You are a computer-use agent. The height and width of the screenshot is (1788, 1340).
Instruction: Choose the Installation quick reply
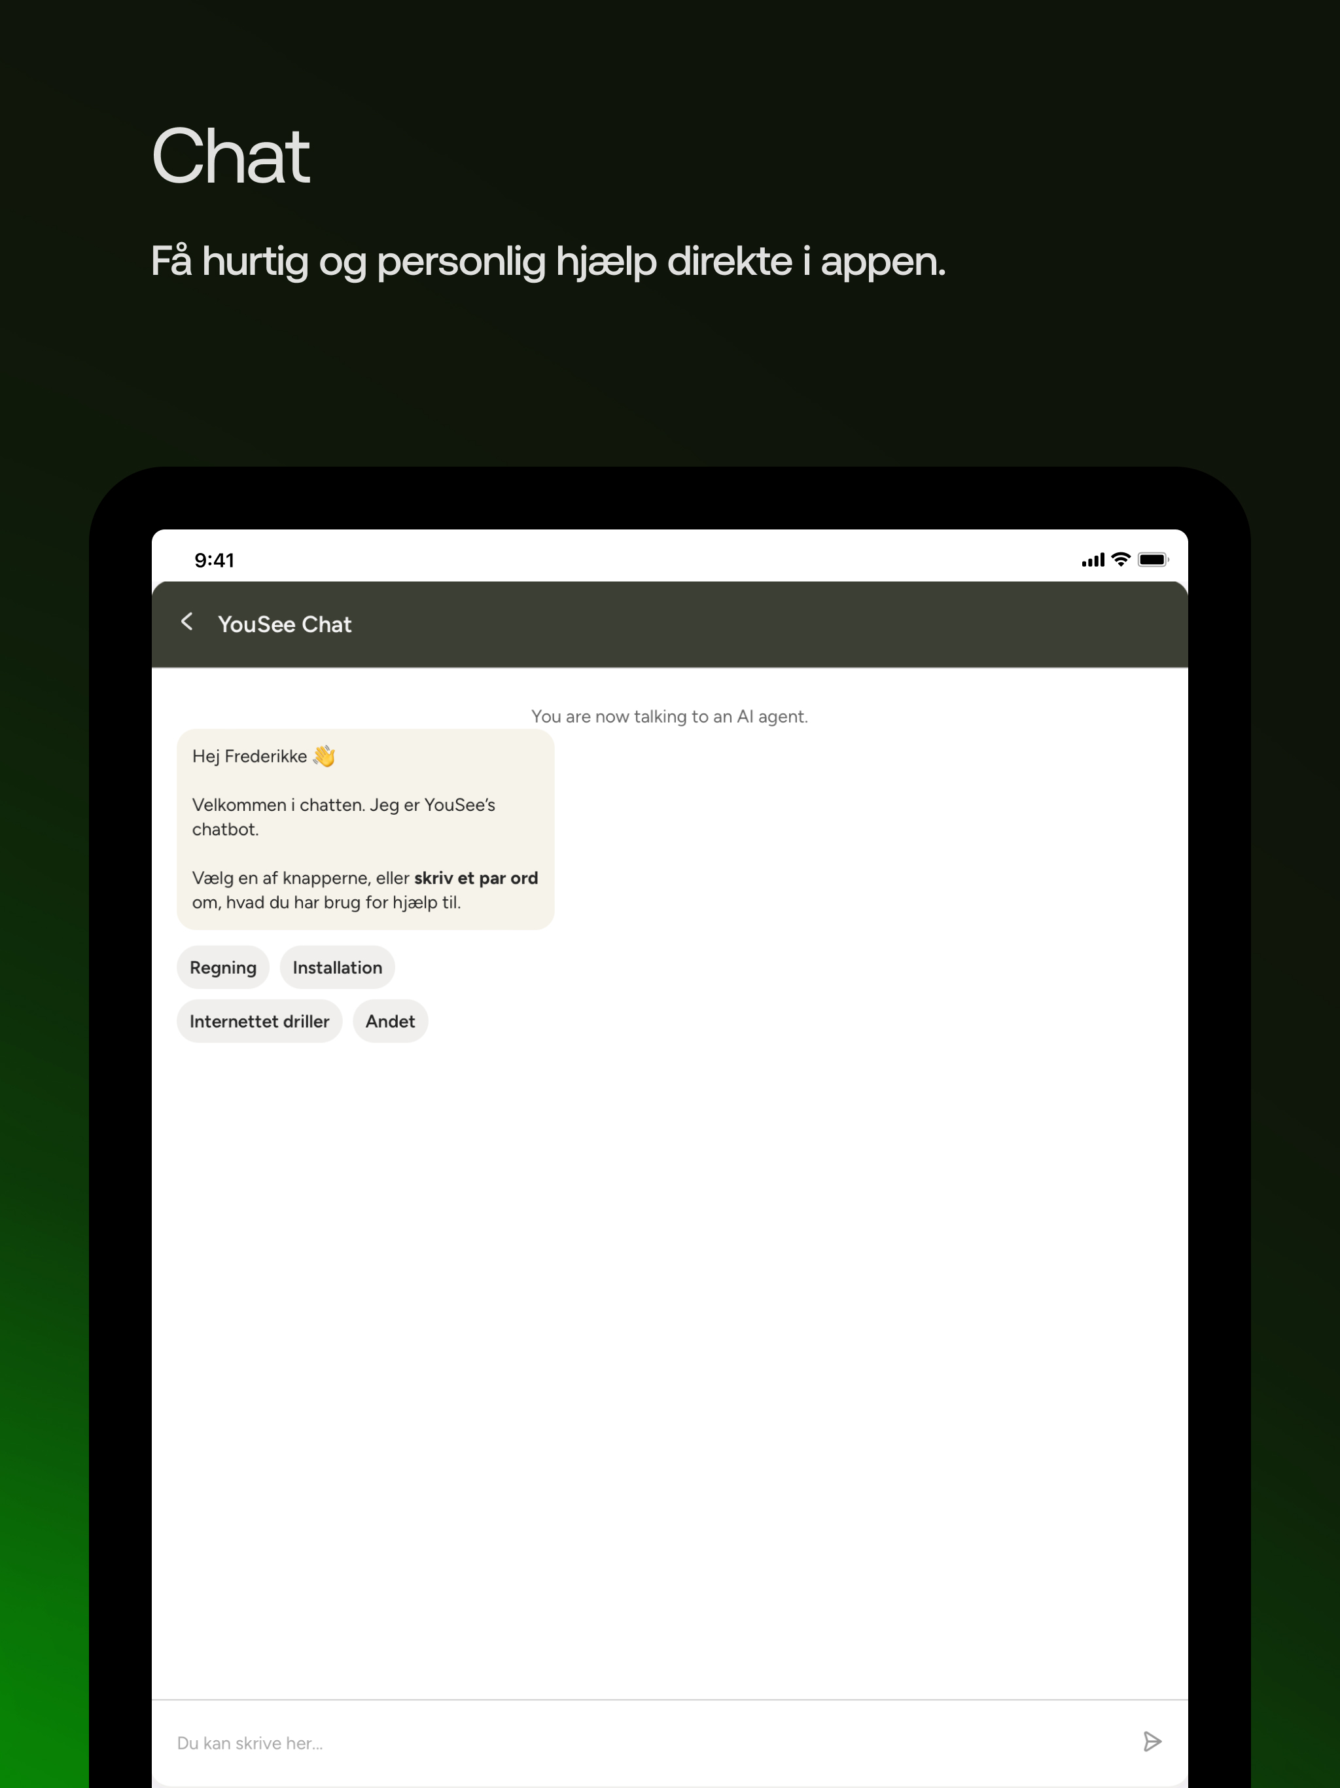pos(337,967)
